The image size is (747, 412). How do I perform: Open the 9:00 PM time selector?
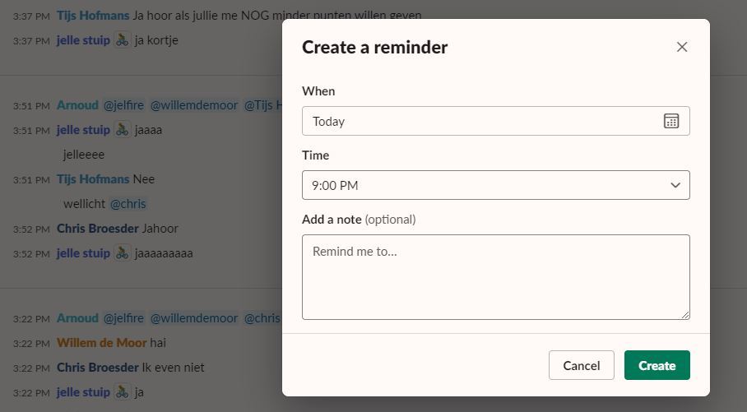485,185
